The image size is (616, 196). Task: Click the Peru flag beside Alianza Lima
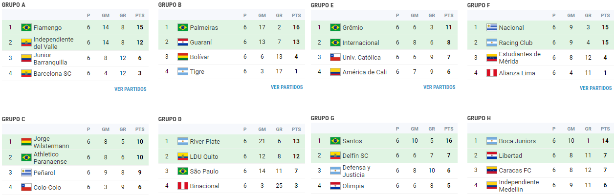pyautogui.click(x=492, y=73)
